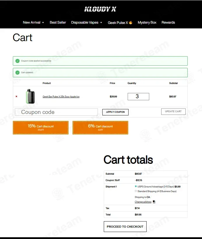Click the Kloudy X logo

[100, 9]
